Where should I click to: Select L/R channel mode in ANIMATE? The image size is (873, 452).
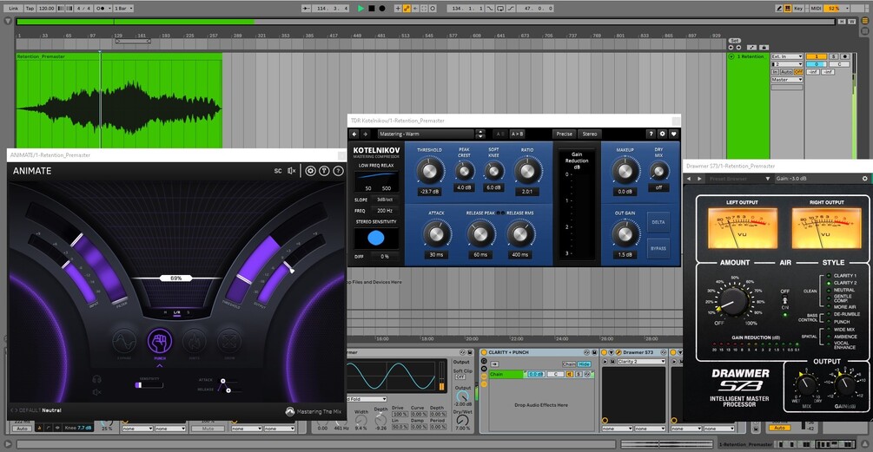click(176, 312)
